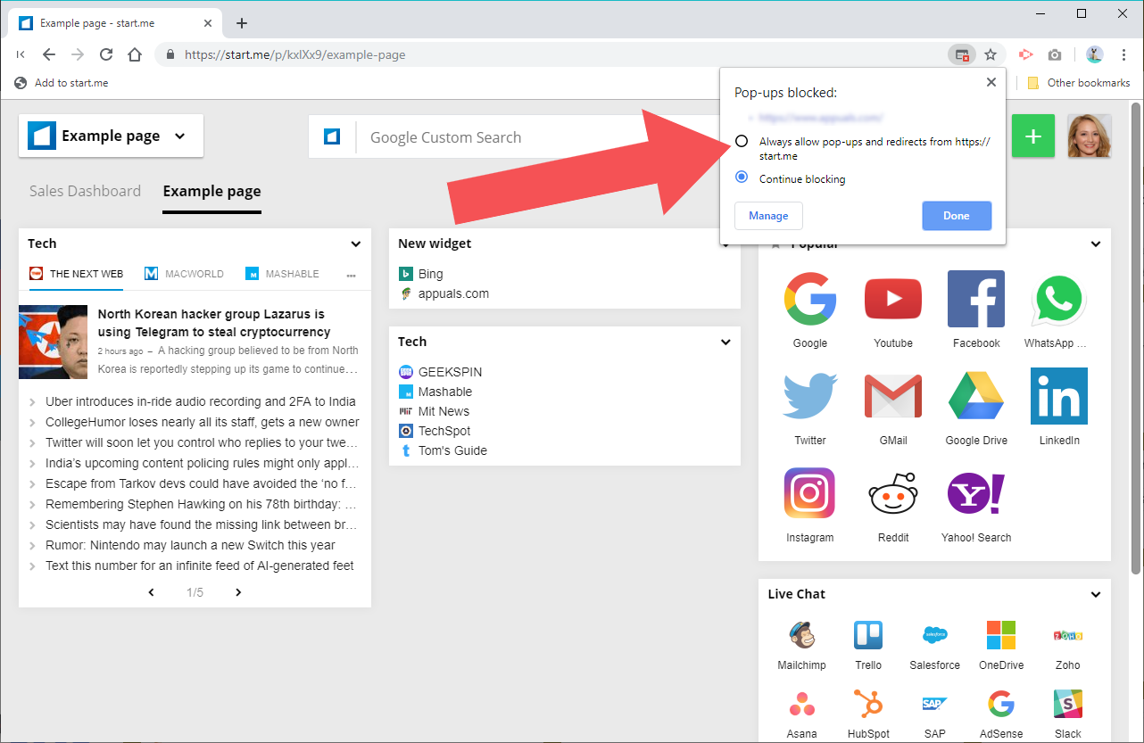Close the Pop-ups blocked dialog
This screenshot has width=1144, height=743.
pos(991,82)
